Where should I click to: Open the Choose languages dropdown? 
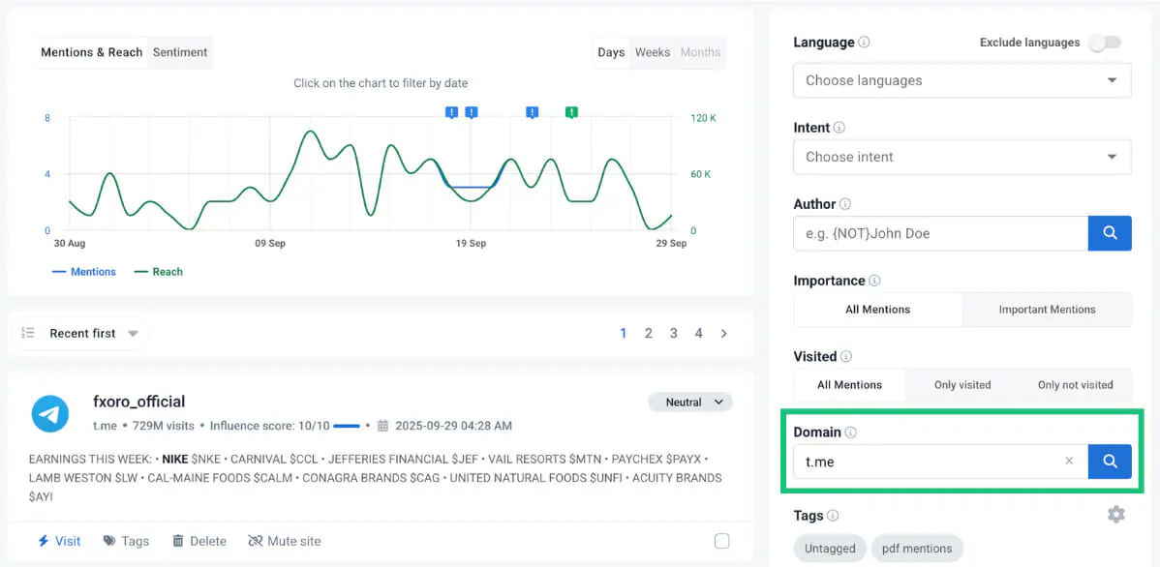coord(962,80)
